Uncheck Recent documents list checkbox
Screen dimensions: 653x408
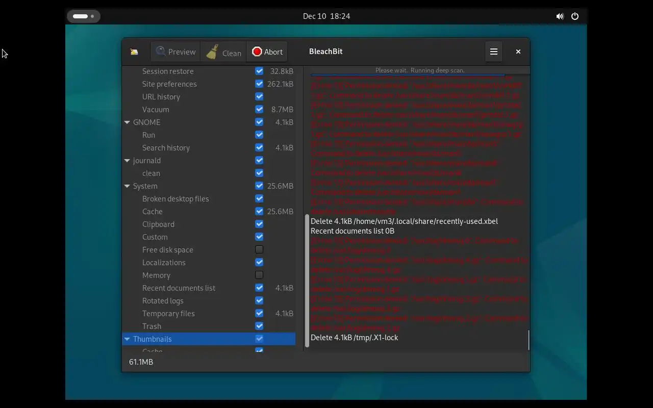tap(259, 288)
